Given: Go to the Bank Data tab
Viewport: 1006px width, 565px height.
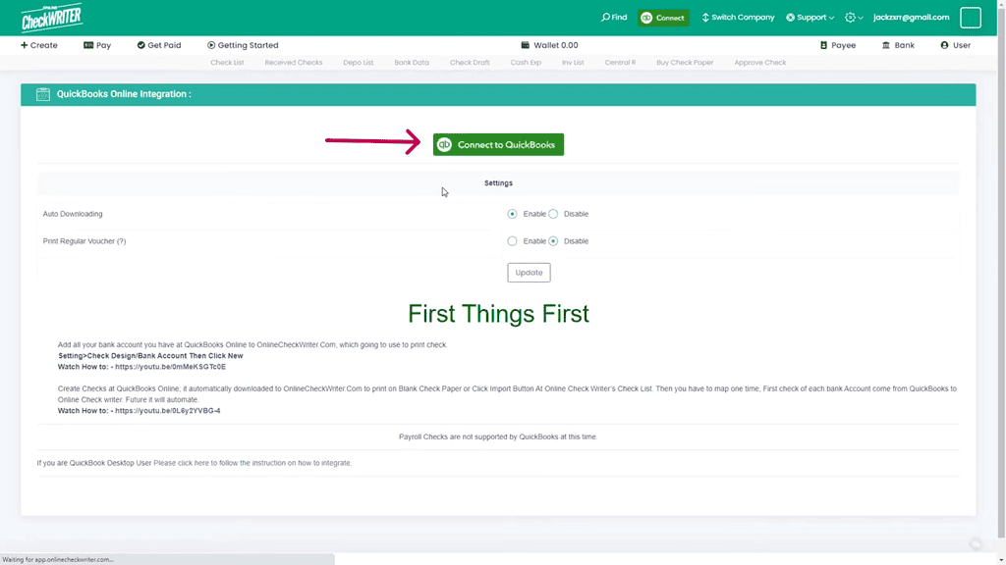Looking at the screenshot, I should 412,62.
